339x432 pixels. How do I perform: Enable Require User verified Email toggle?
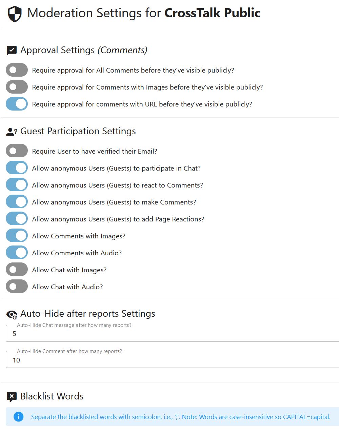click(x=17, y=151)
